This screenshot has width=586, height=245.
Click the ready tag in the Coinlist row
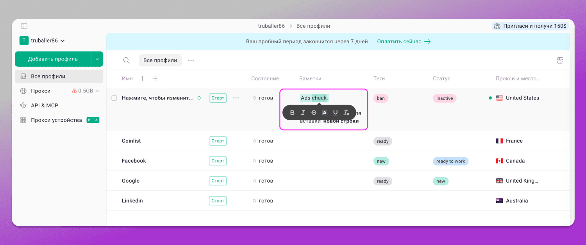(x=383, y=141)
